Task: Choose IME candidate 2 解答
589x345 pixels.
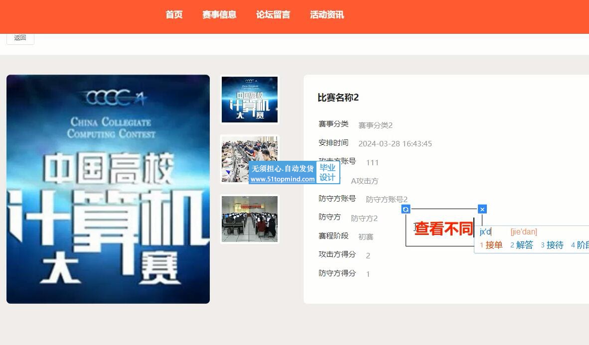Action: coord(522,245)
